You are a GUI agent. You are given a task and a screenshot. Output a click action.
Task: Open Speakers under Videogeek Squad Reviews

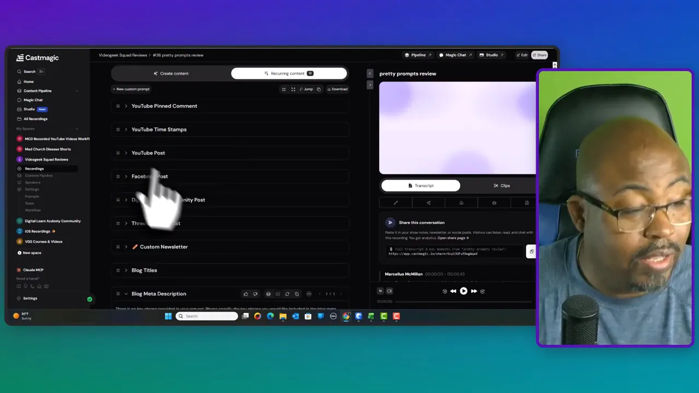(32, 182)
